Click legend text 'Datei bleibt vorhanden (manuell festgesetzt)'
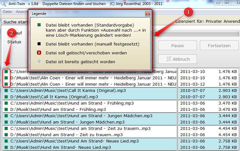Viewport: 240px width, 151px height. point(93,44)
